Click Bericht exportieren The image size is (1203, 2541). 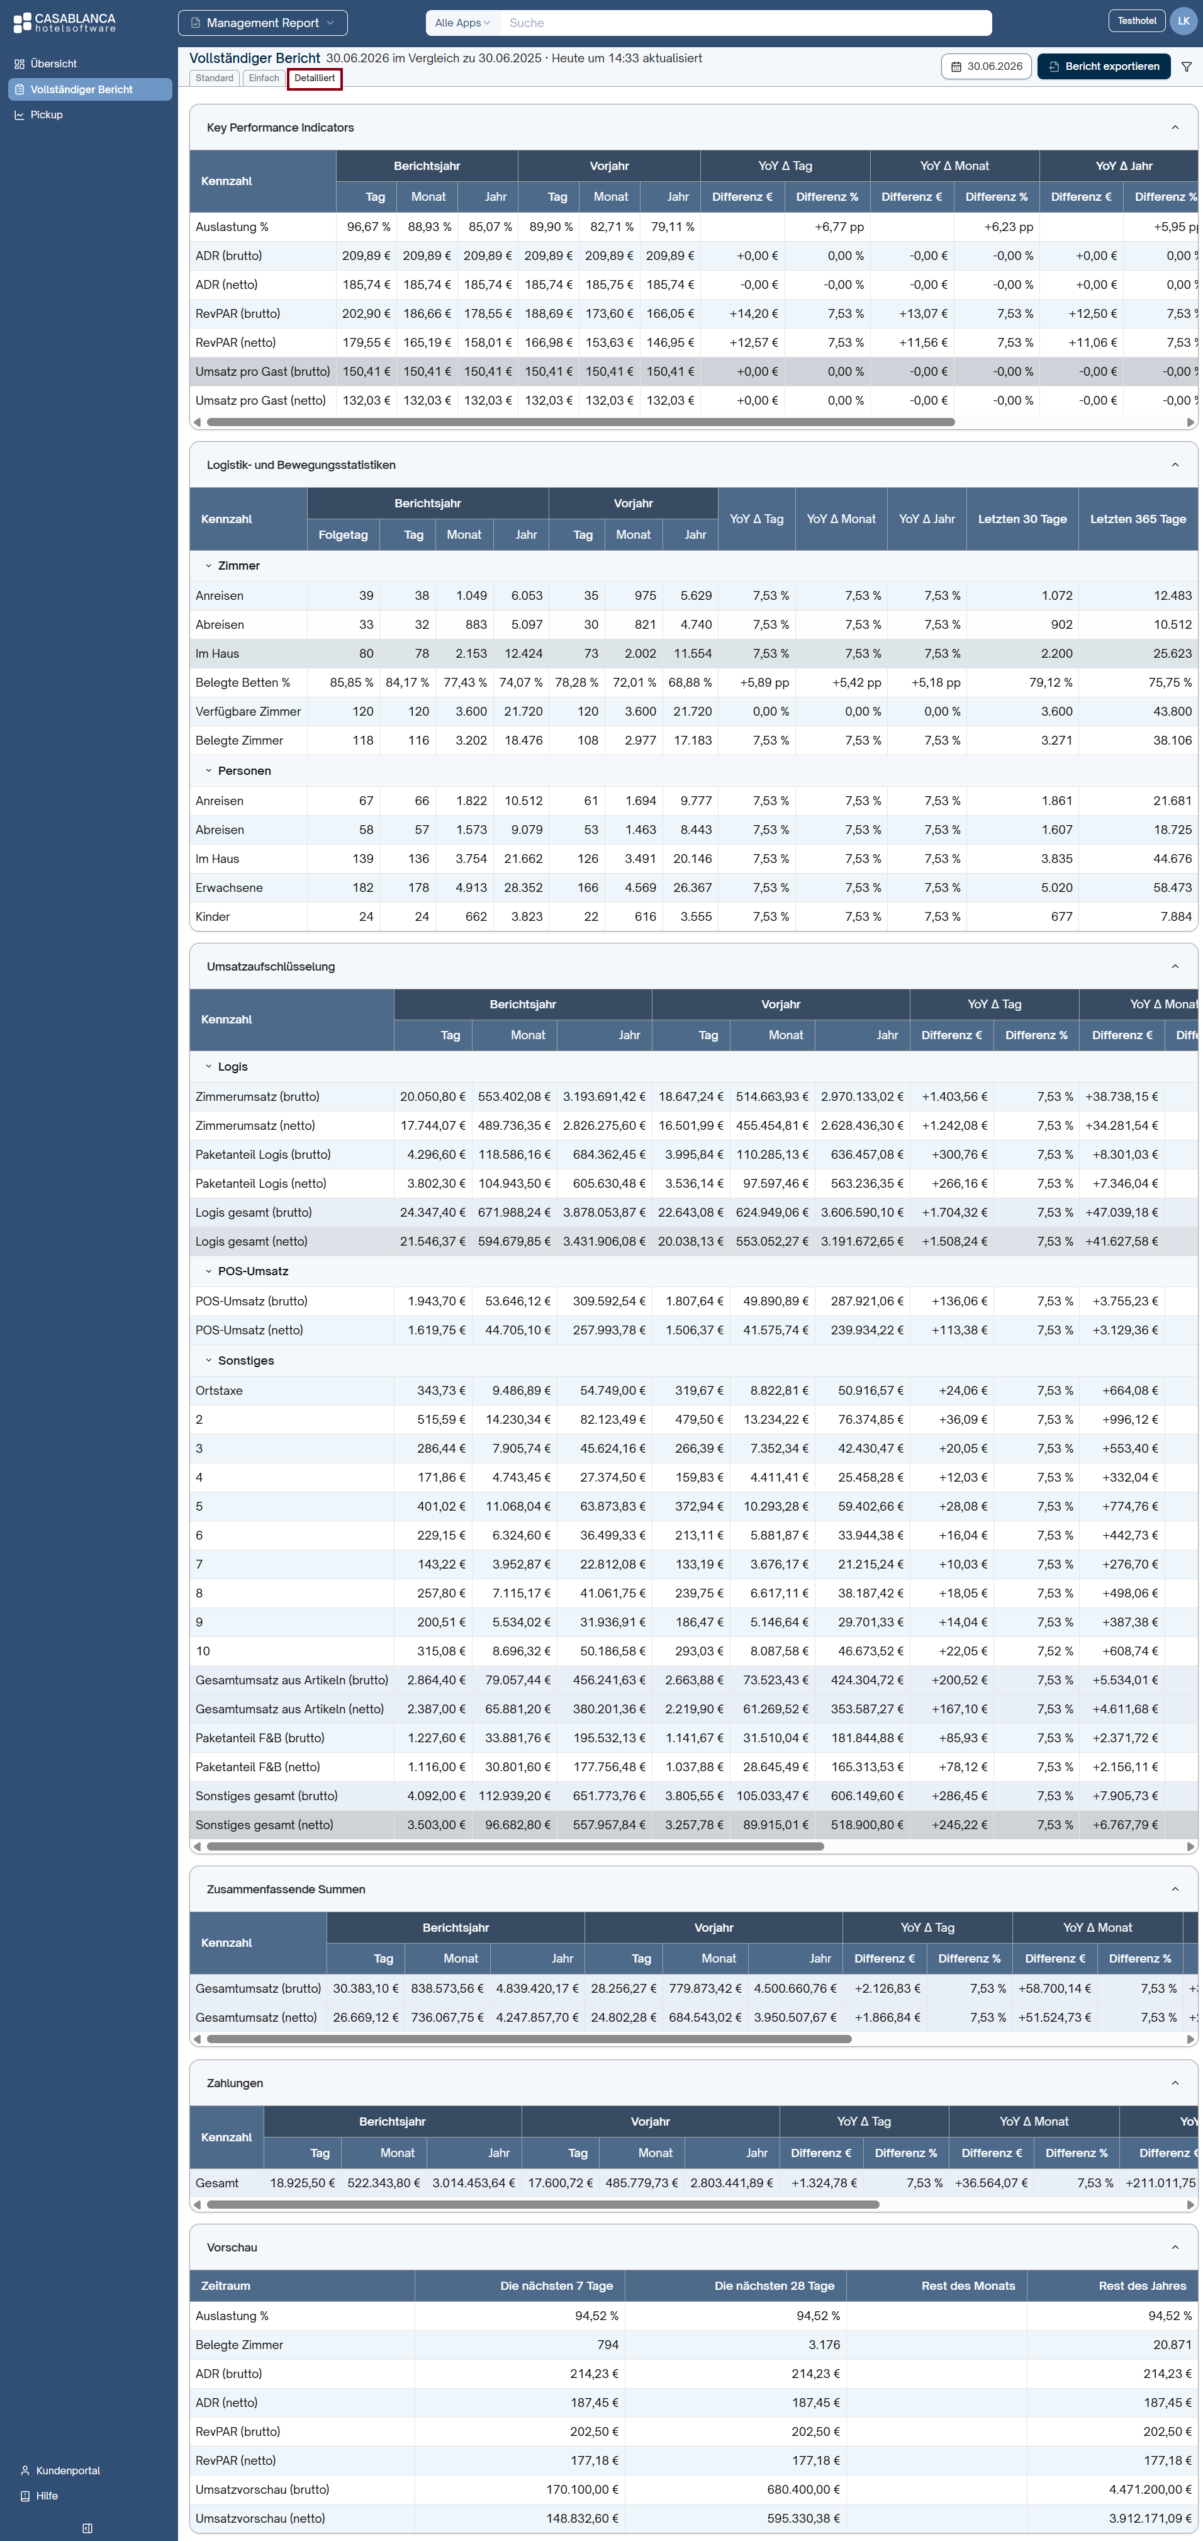1104,67
